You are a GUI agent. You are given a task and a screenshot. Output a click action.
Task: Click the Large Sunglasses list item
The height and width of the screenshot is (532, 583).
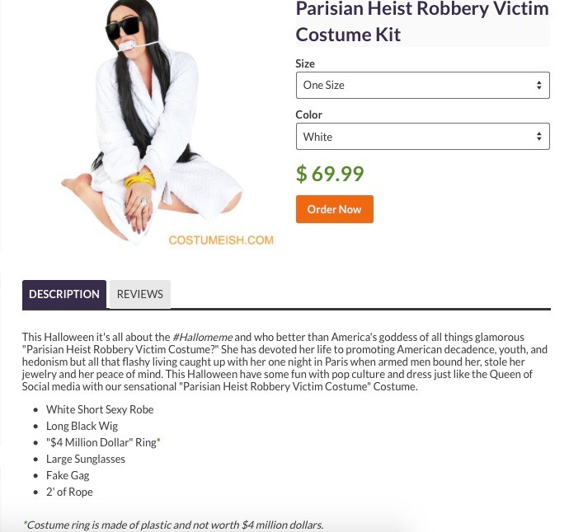86,460
